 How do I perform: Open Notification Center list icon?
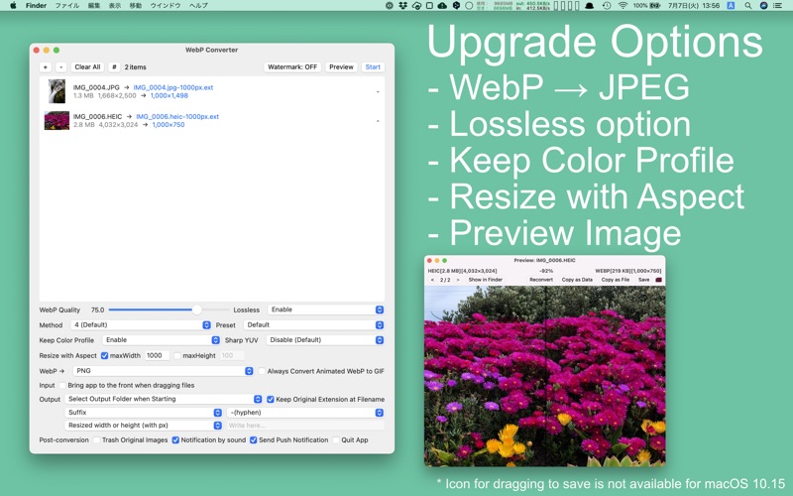778,5
